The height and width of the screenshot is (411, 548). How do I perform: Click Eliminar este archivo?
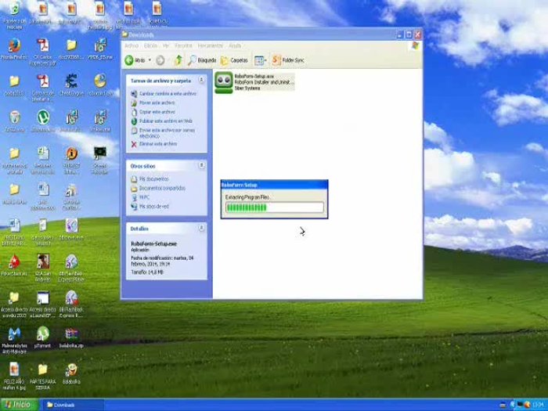(x=153, y=144)
